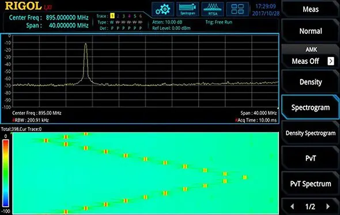
Task: Click the signal peak in spectrum trace
Action: [x=86, y=44]
